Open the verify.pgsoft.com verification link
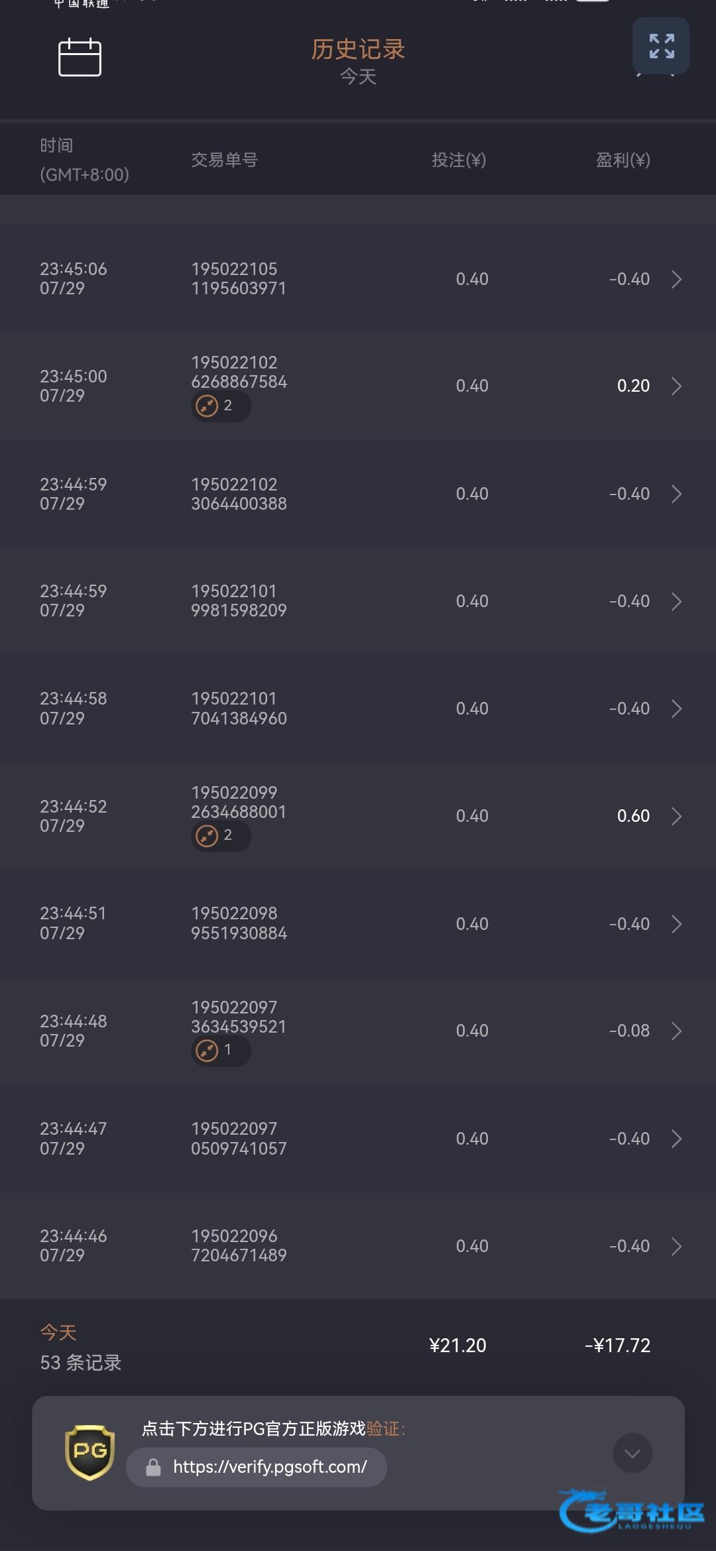This screenshot has width=716, height=1551. [269, 1467]
